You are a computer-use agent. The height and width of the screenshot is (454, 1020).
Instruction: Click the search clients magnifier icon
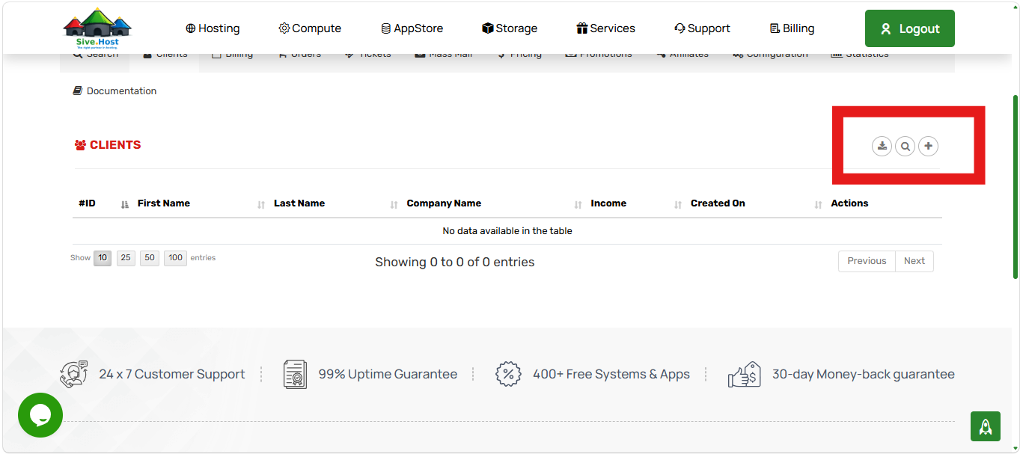tap(906, 146)
